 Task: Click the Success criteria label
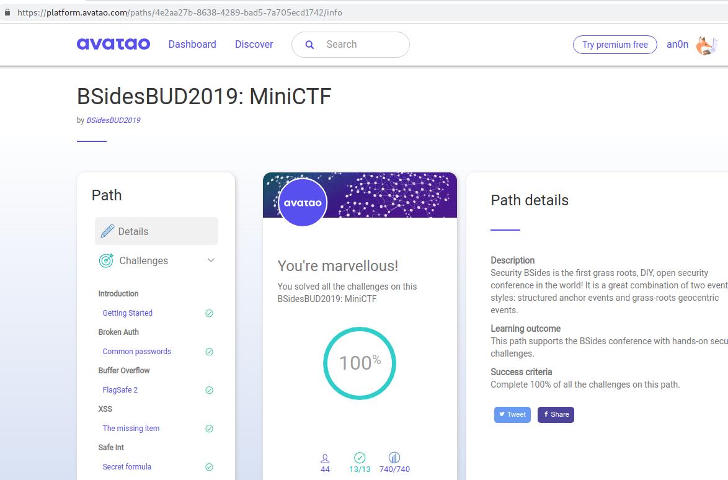[522, 372]
